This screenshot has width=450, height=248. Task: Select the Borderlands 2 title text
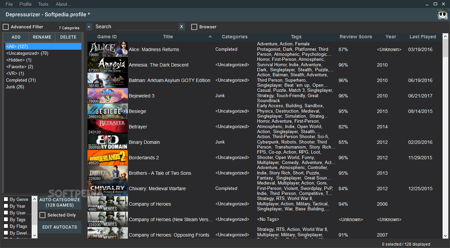(x=144, y=158)
